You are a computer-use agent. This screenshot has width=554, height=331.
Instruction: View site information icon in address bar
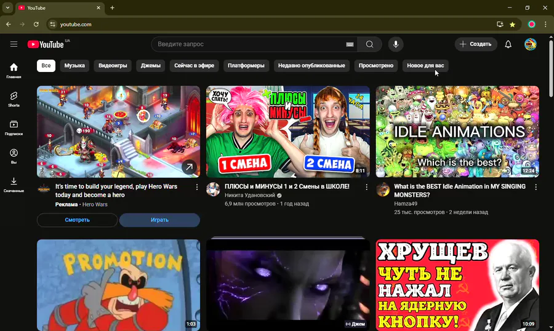coord(53,25)
